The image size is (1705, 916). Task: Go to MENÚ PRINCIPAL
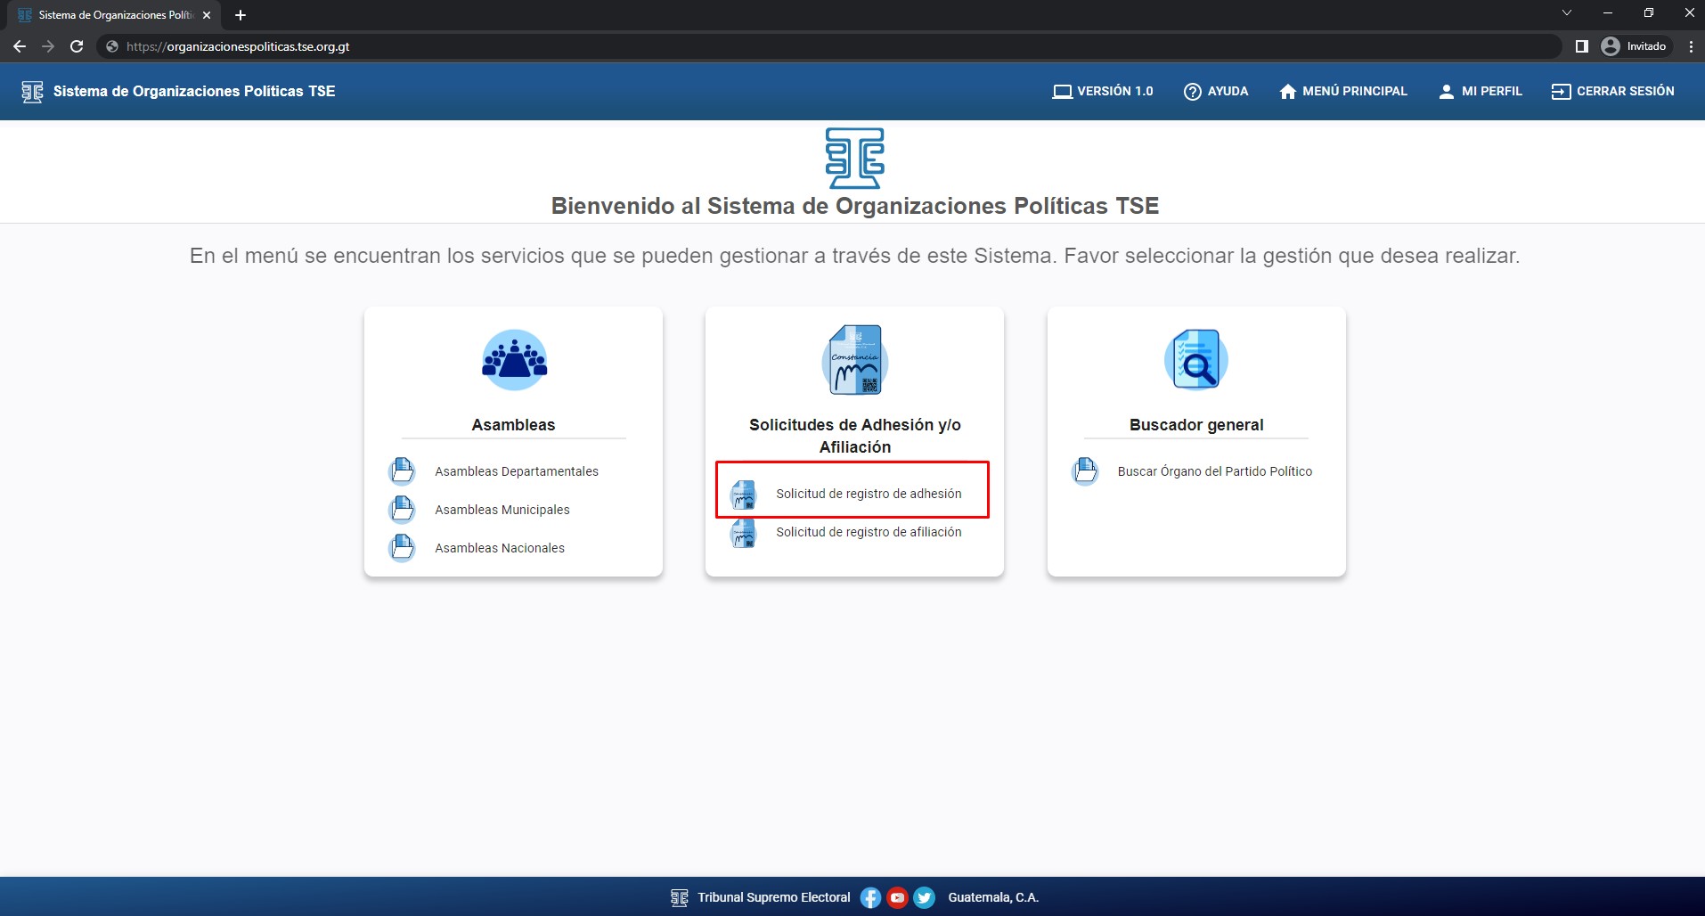click(1343, 92)
